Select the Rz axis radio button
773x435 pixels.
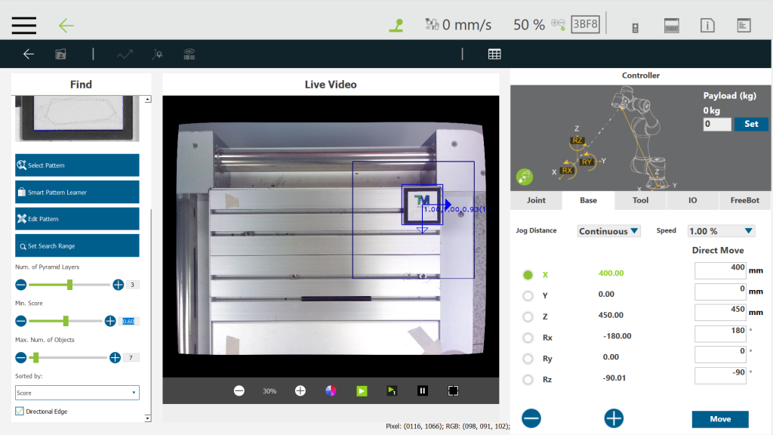(528, 379)
